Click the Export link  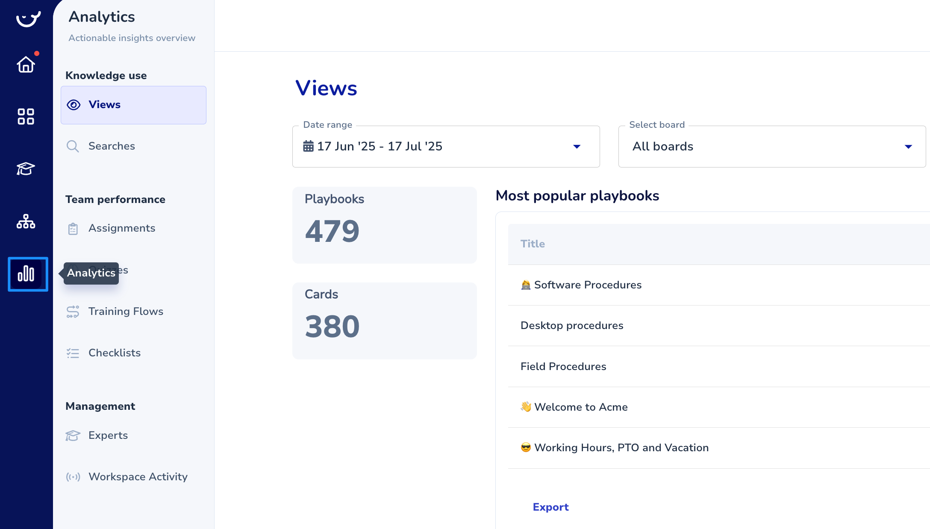[x=550, y=507]
